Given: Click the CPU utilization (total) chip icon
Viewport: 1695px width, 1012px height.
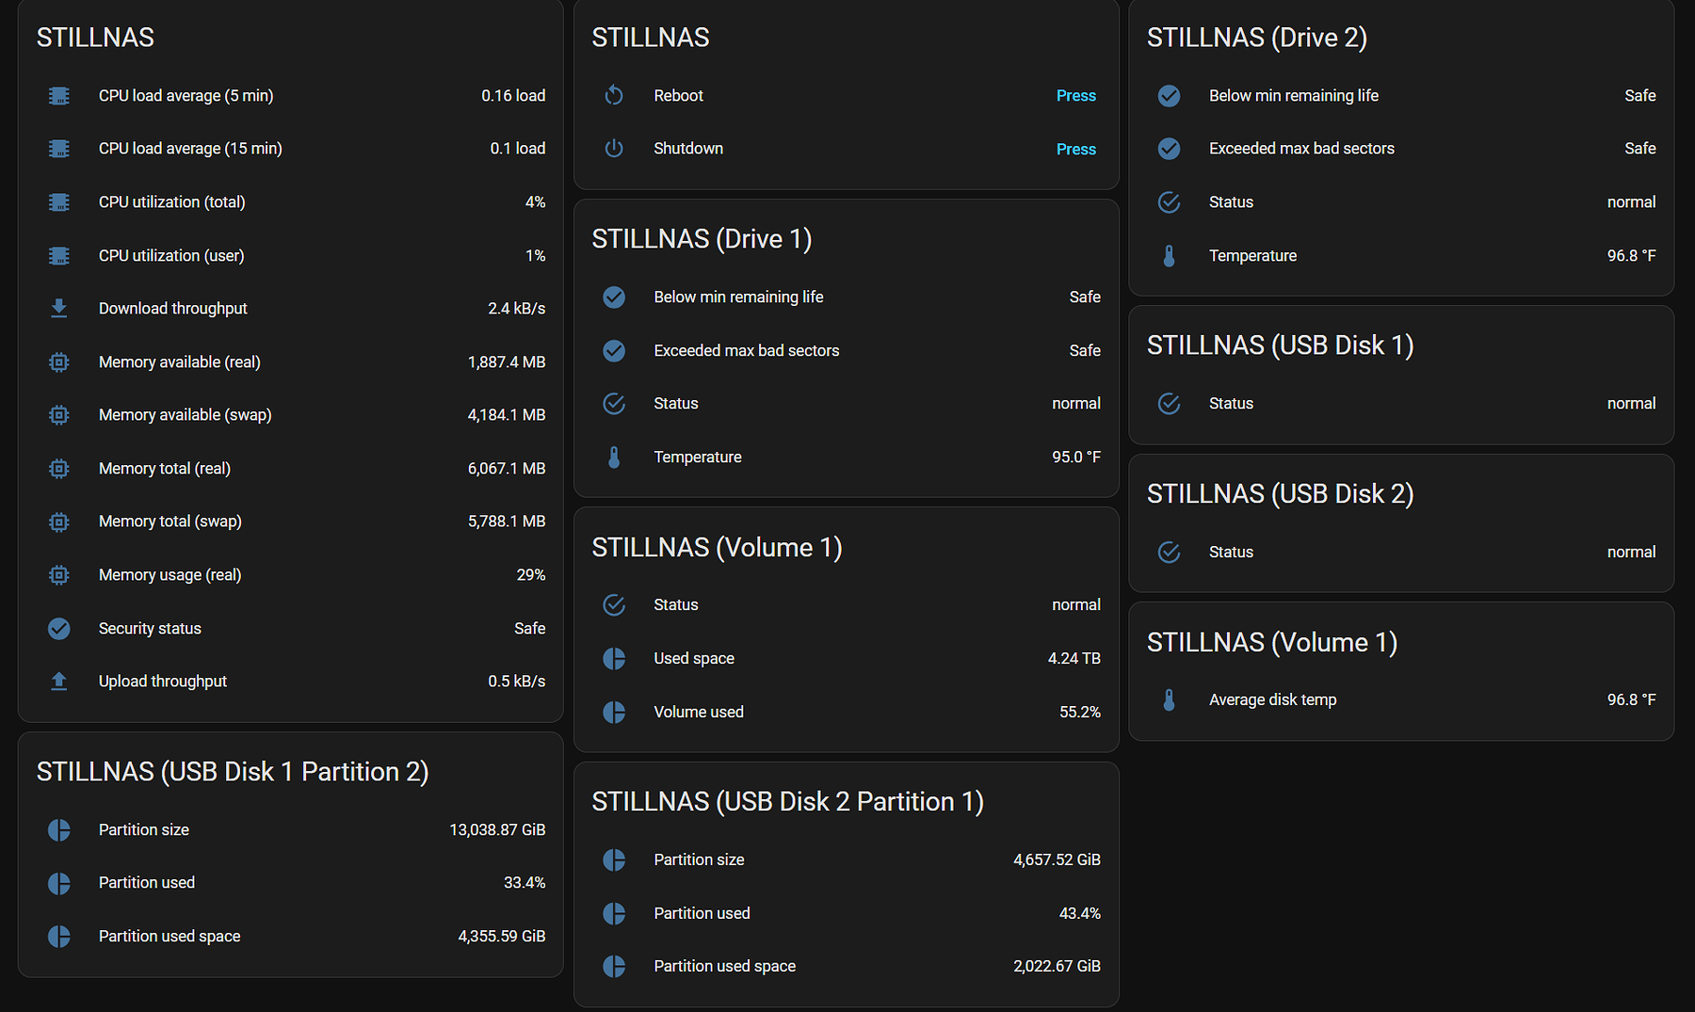Looking at the screenshot, I should 58,202.
